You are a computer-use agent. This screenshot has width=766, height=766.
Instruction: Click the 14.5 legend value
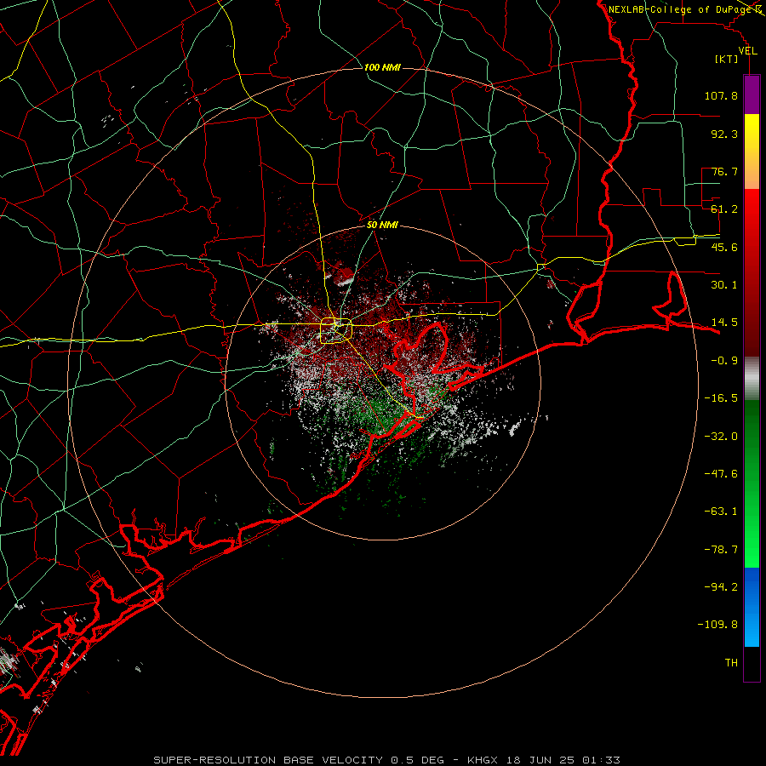pos(724,323)
